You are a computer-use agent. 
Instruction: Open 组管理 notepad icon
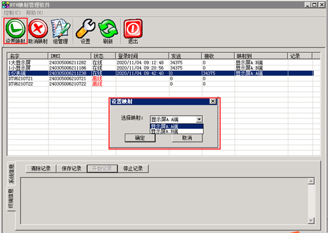click(60, 28)
